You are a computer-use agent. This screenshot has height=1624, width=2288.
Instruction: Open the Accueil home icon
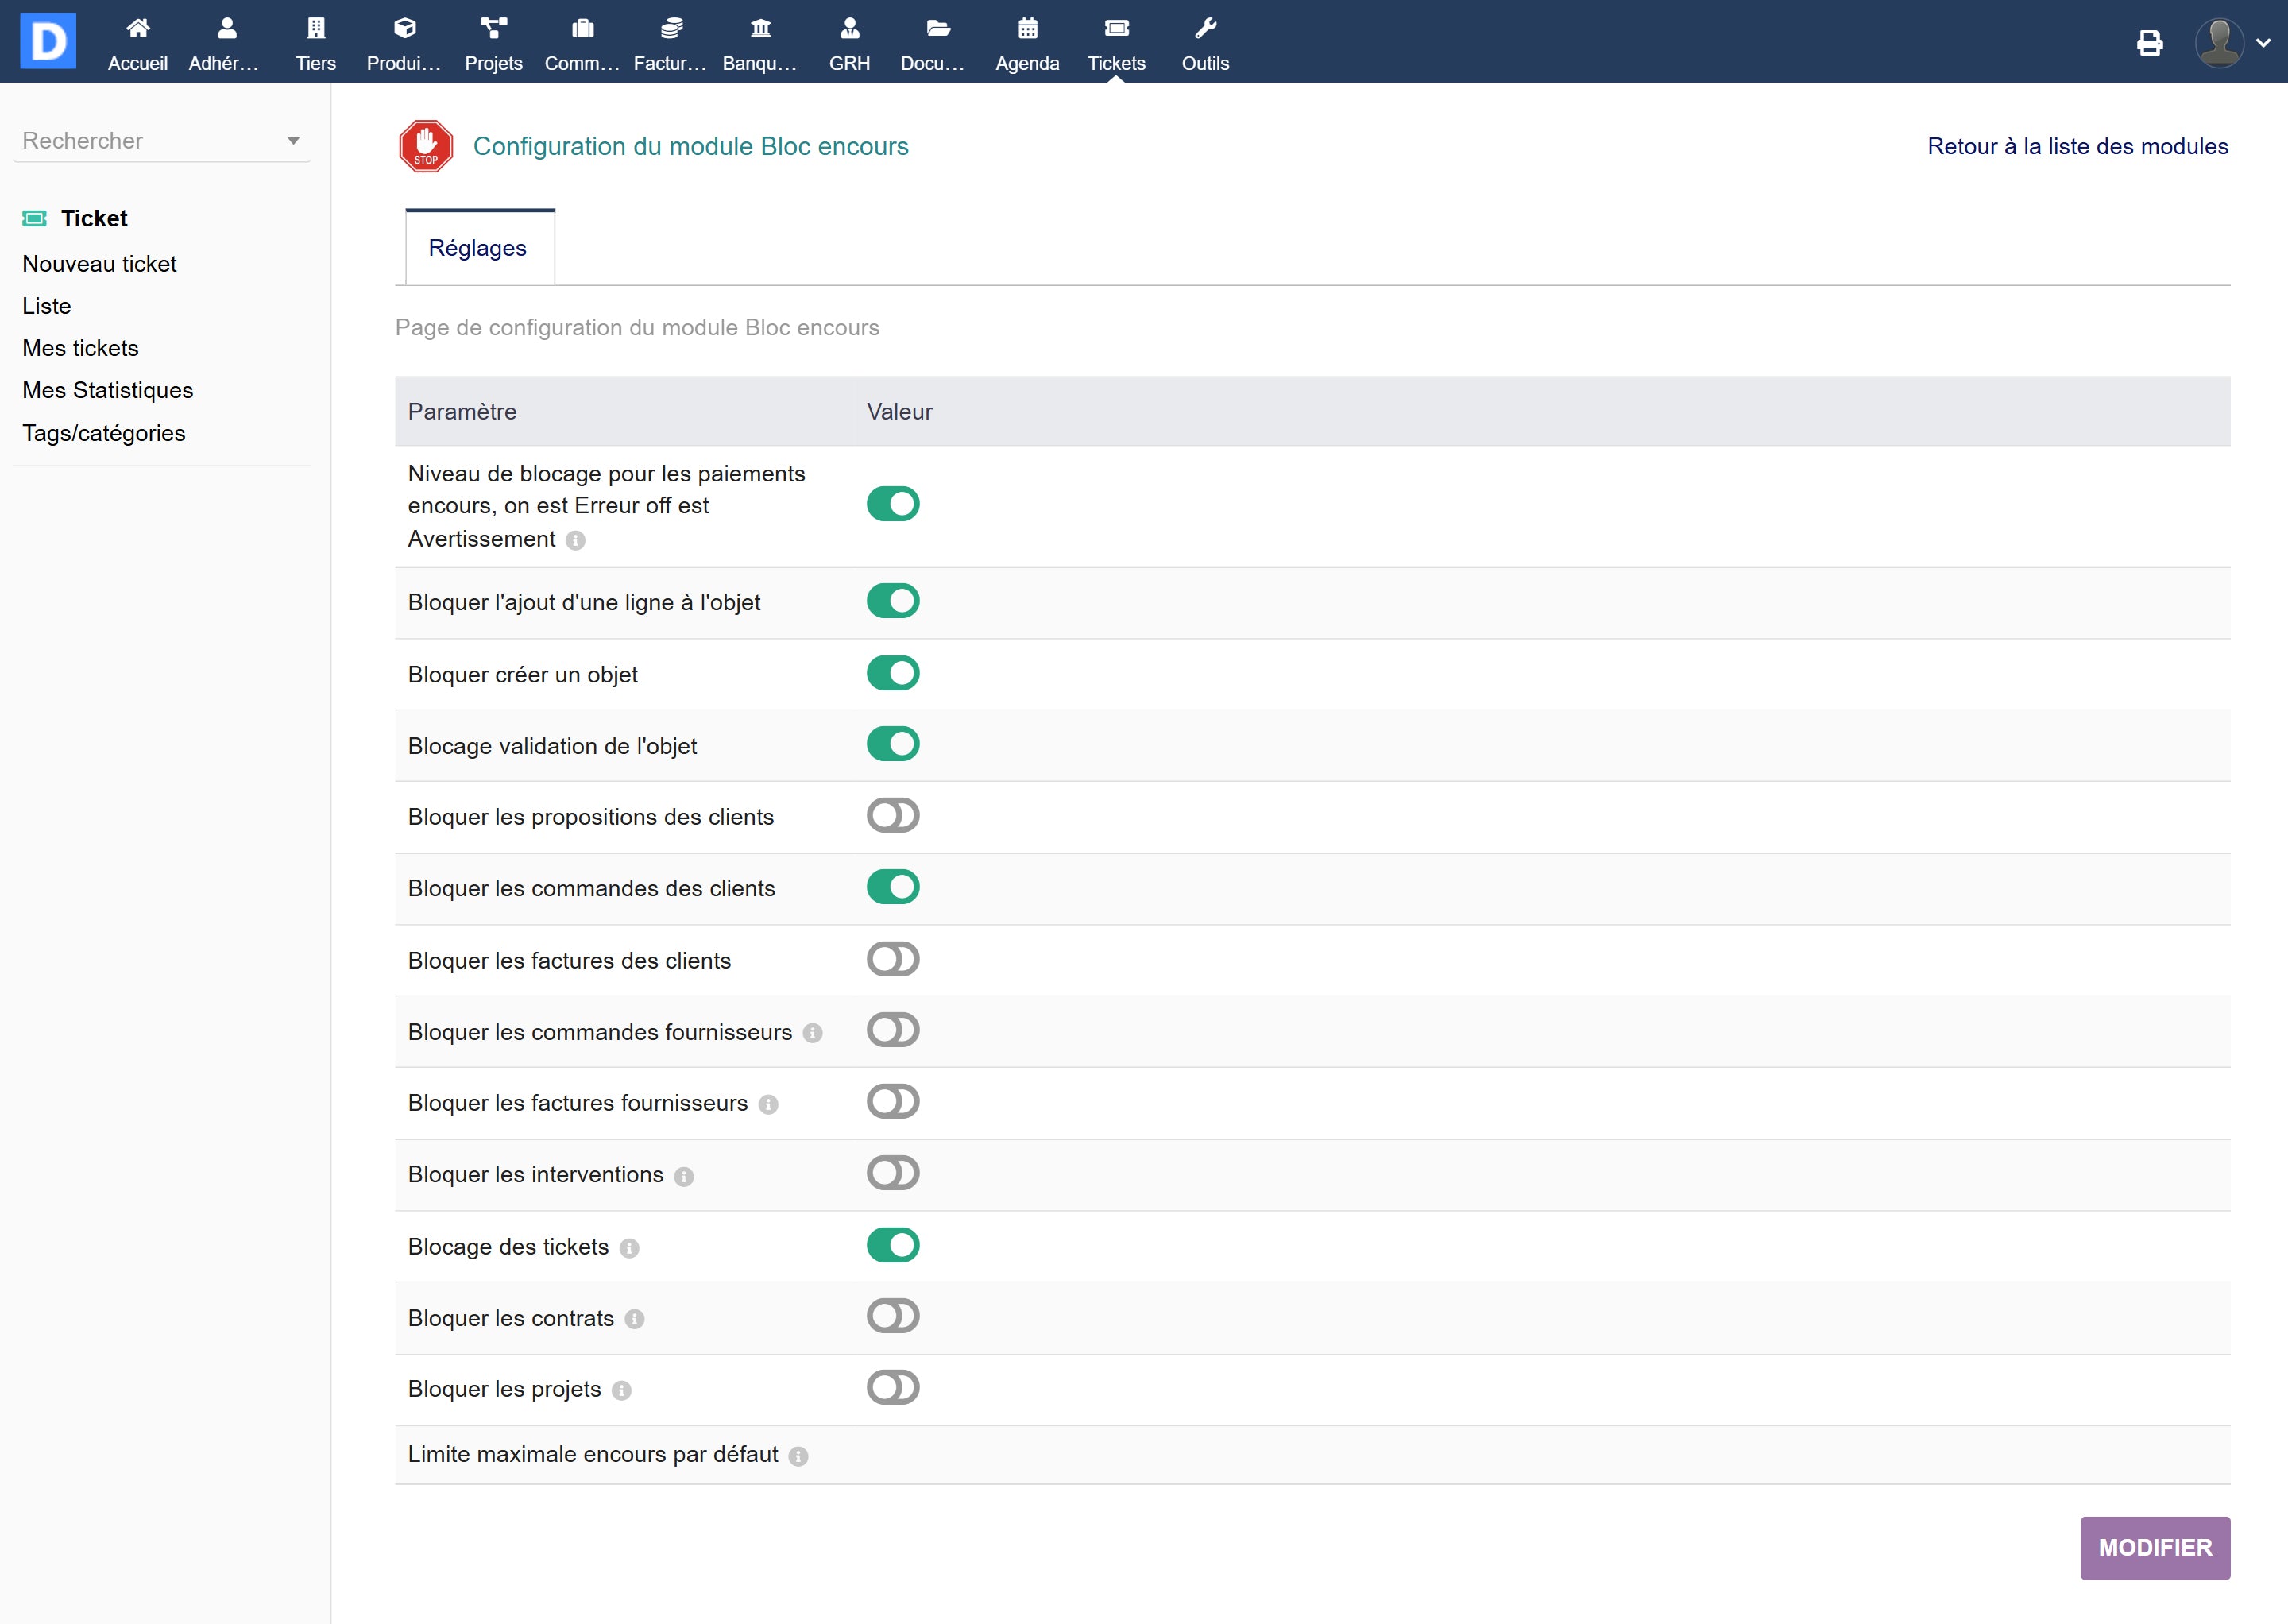[x=138, y=29]
